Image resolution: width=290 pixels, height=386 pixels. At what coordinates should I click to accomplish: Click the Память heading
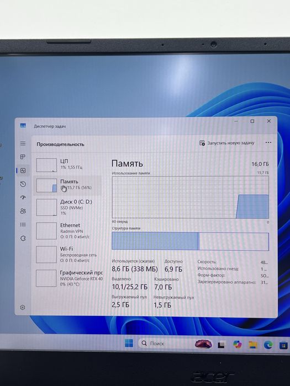coord(127,163)
